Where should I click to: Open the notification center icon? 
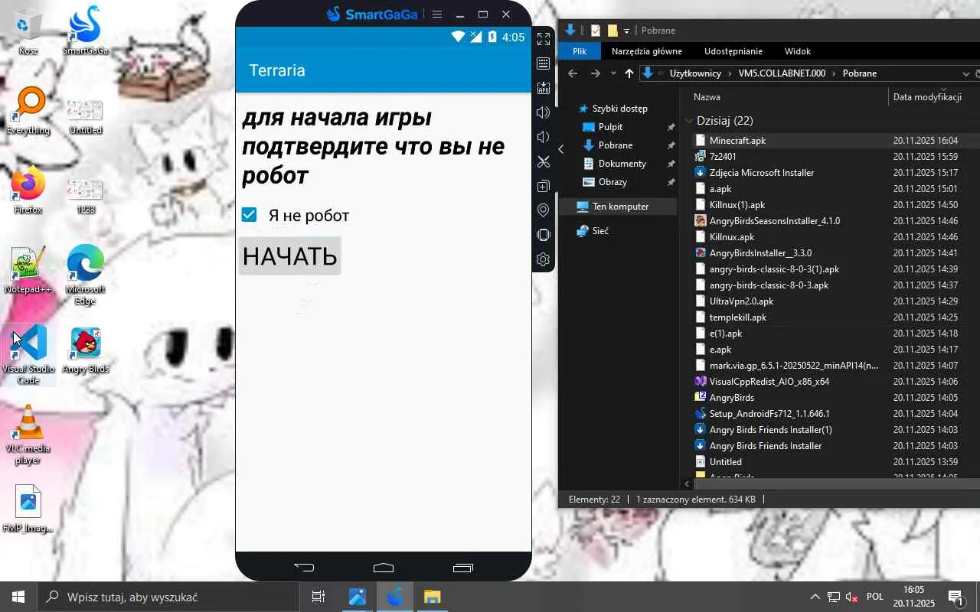coord(955,597)
